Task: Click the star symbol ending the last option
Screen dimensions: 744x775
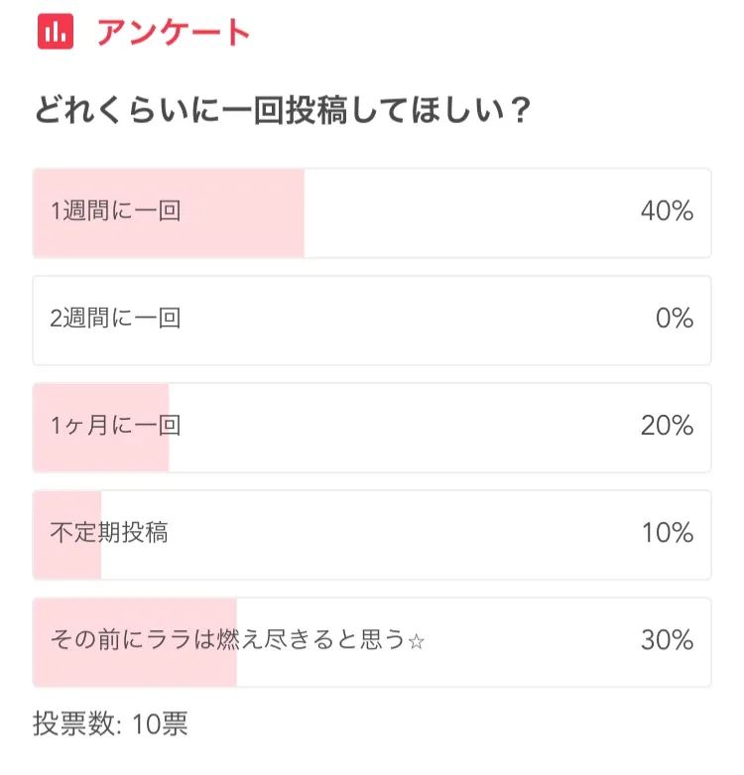Action: pyautogui.click(x=417, y=641)
